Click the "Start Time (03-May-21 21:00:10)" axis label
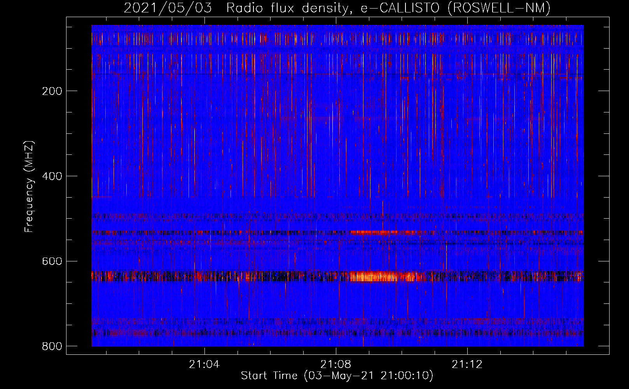The height and width of the screenshot is (389, 629). 337,376
